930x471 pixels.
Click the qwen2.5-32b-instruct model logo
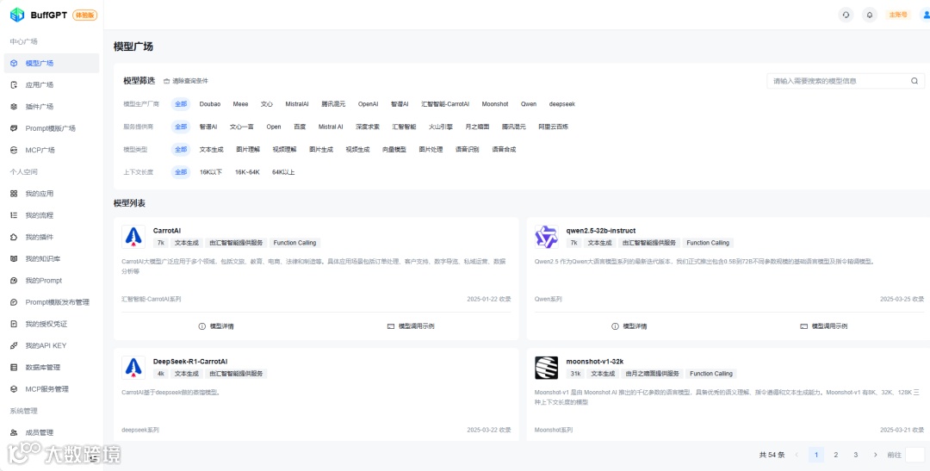(546, 237)
